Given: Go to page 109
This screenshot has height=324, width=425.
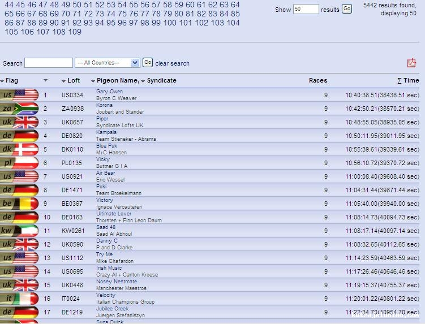Looking at the screenshot, I should pyautogui.click(x=75, y=32).
